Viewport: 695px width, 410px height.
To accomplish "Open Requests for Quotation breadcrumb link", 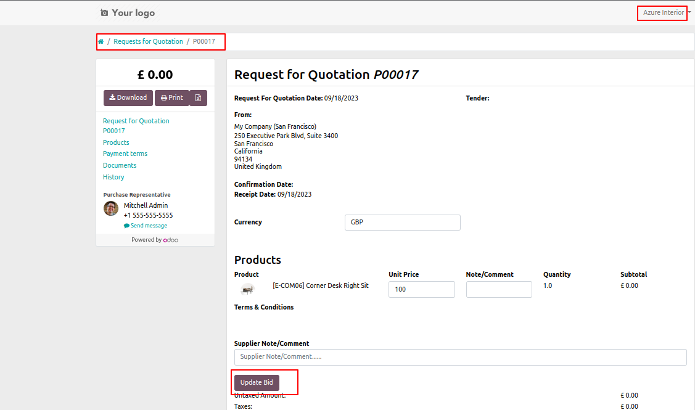I will [x=148, y=42].
